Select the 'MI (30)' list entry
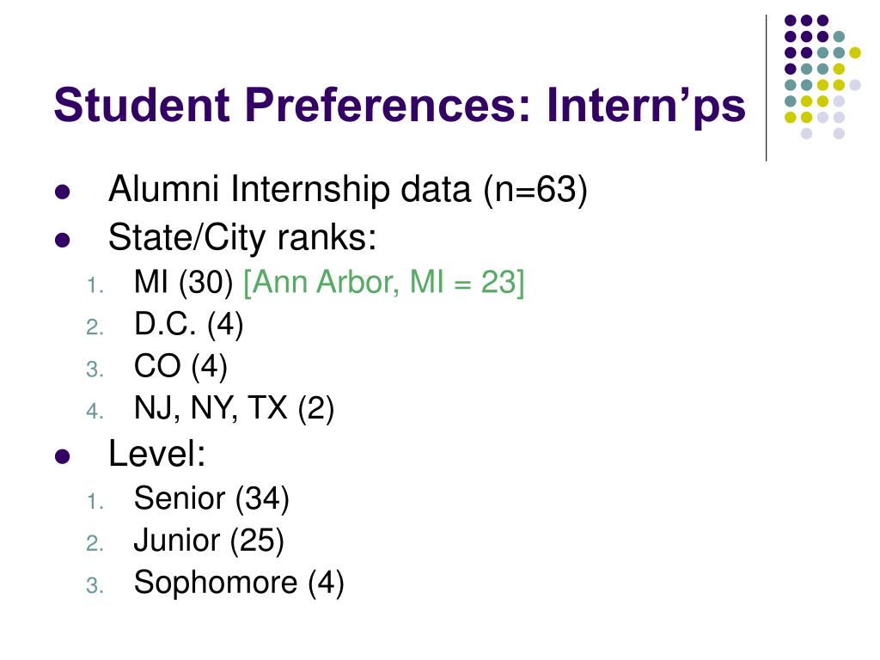Viewport: 880px width, 660px height. [x=184, y=282]
